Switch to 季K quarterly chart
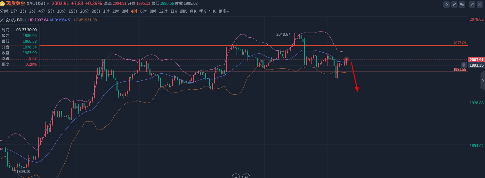 (x=203, y=11)
